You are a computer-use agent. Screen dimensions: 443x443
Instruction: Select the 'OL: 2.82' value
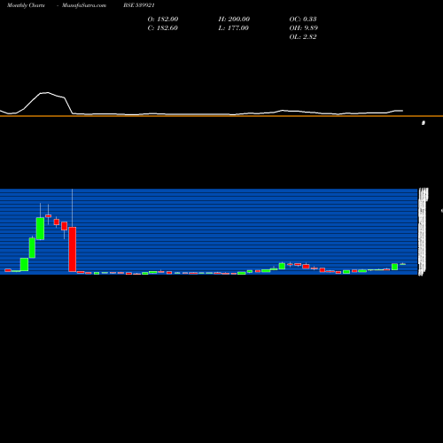tap(303, 36)
